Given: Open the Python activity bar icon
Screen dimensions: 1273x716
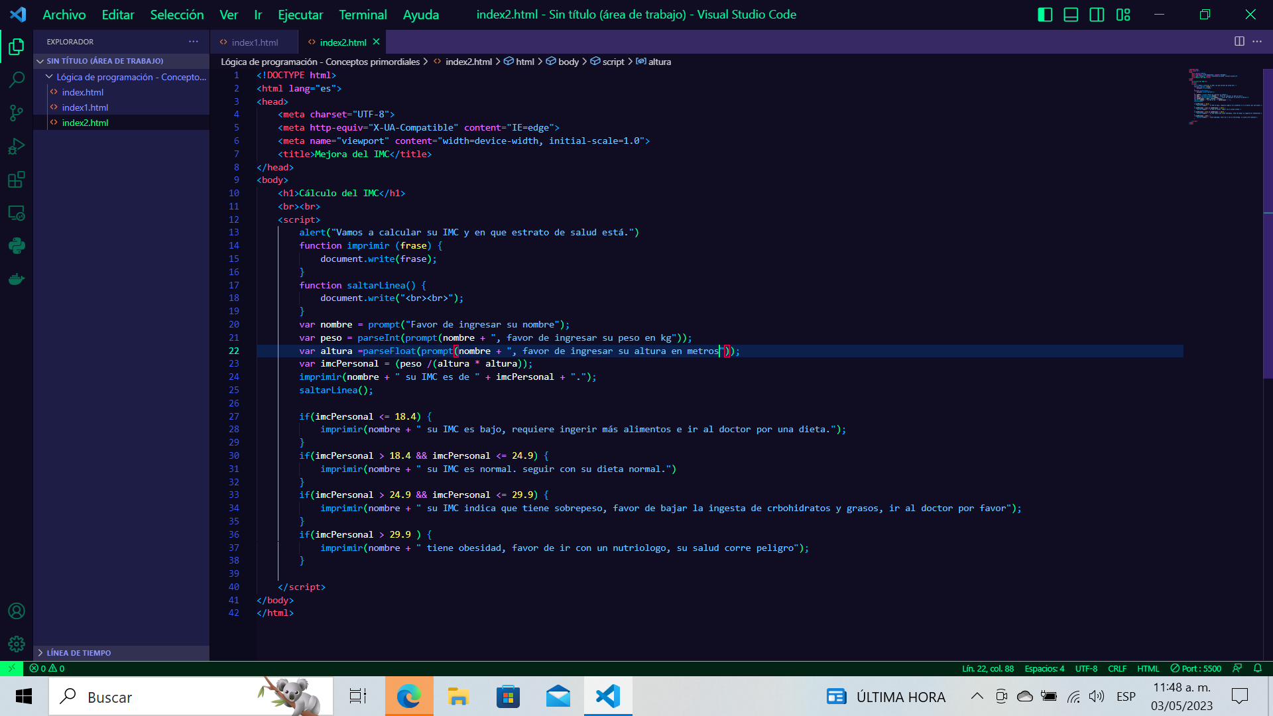Looking at the screenshot, I should click(17, 246).
